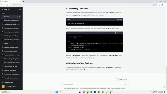167x94 pixels.
Task: Copy code from the python code block
Action: pos(118,33)
